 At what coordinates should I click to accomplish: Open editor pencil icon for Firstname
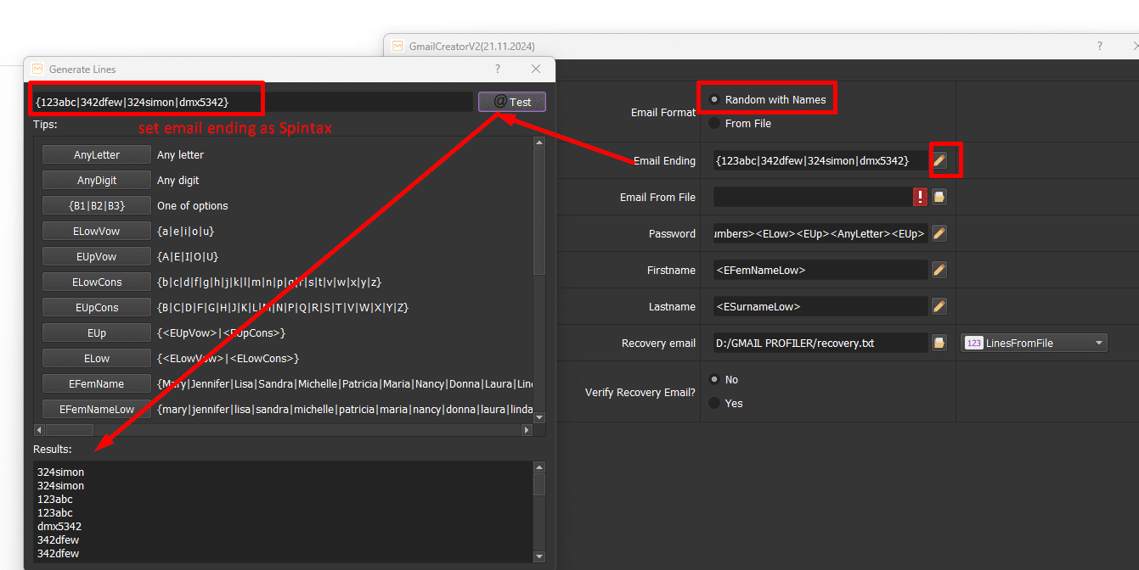[939, 270]
